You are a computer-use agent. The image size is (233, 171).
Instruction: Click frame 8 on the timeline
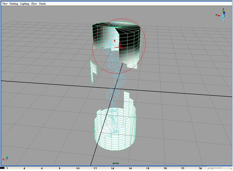[59, 168]
